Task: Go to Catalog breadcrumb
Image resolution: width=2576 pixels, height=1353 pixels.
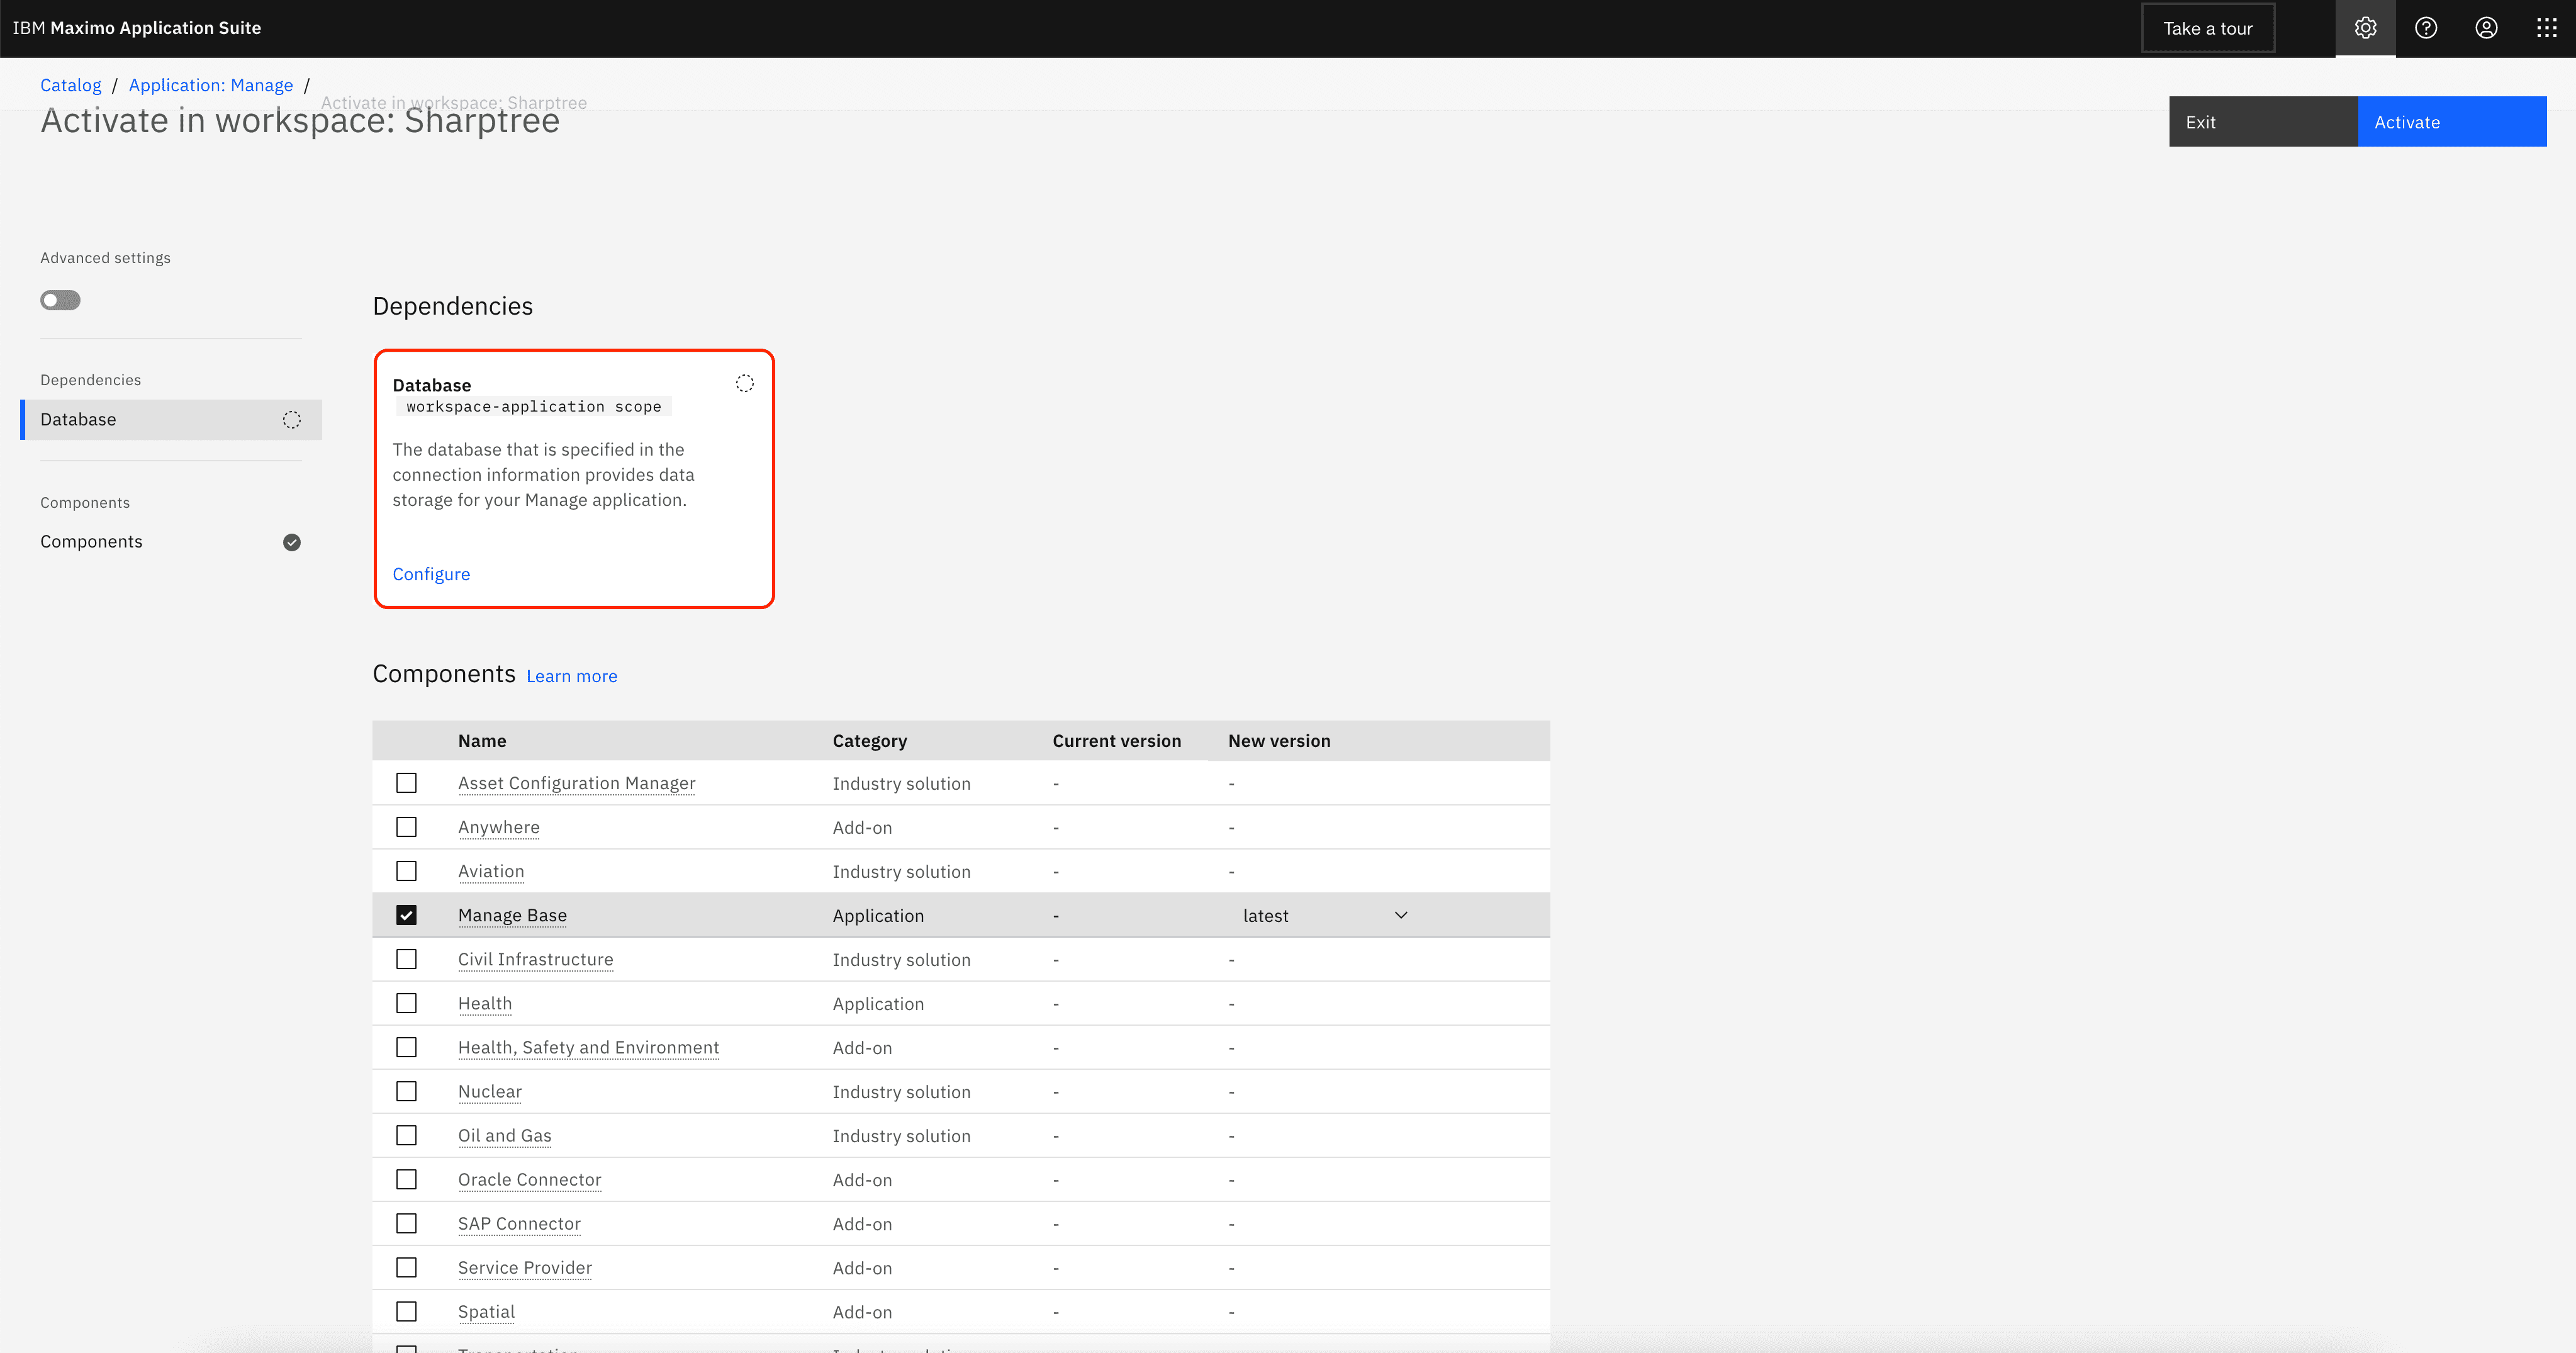Action: (70, 85)
